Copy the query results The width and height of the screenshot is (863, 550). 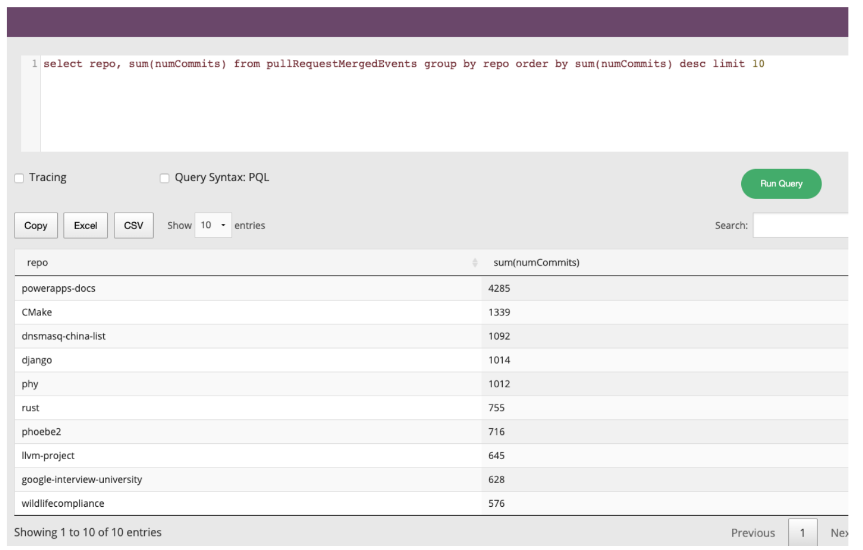(x=35, y=225)
